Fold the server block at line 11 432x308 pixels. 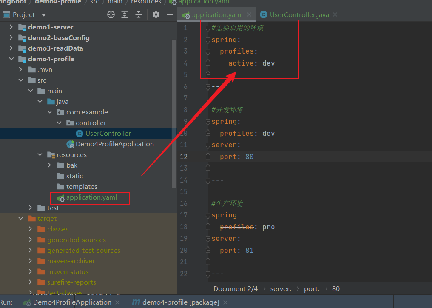point(208,145)
